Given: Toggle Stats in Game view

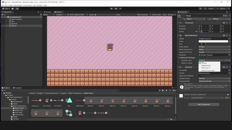Looking at the screenshot, I should pos(164,15).
